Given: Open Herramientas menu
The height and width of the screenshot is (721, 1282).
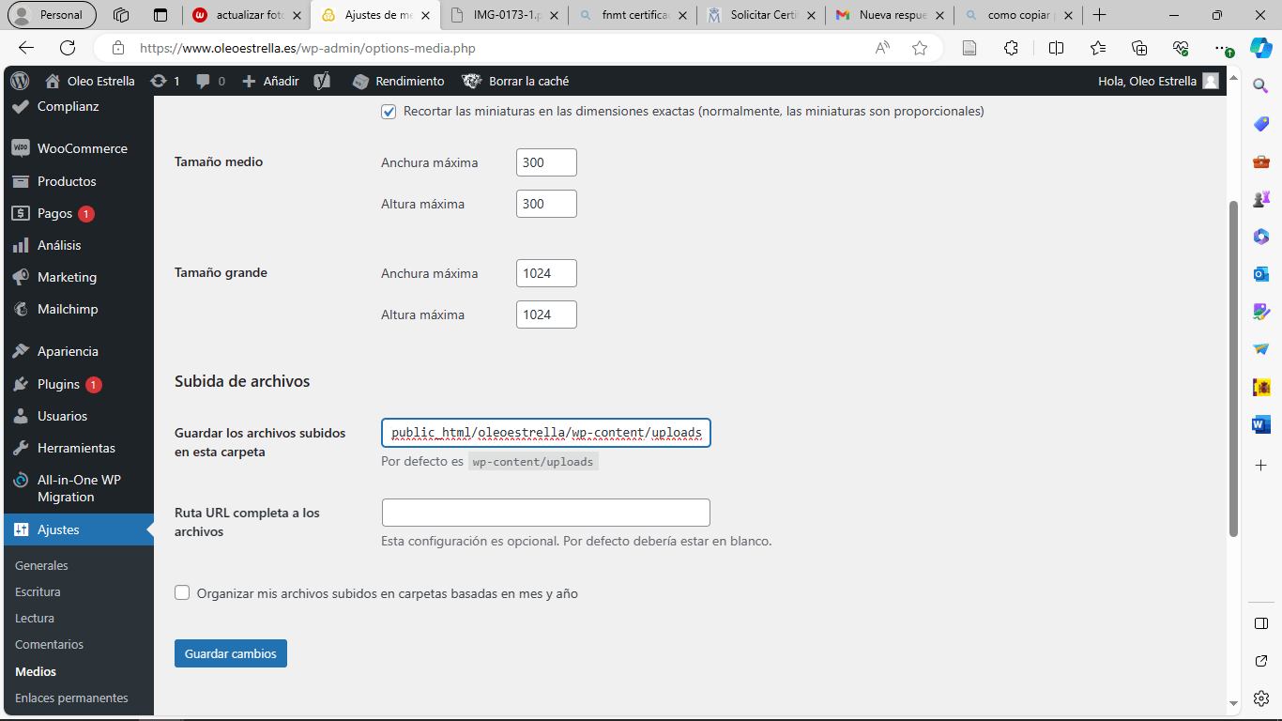Looking at the screenshot, I should click(x=78, y=448).
